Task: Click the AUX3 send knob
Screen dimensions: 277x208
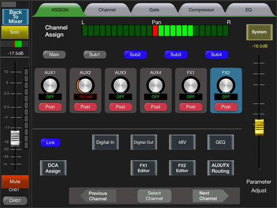Action: [121, 86]
